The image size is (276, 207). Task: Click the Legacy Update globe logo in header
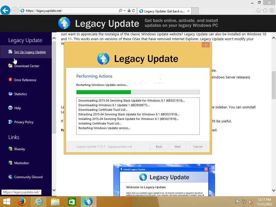click(64, 23)
